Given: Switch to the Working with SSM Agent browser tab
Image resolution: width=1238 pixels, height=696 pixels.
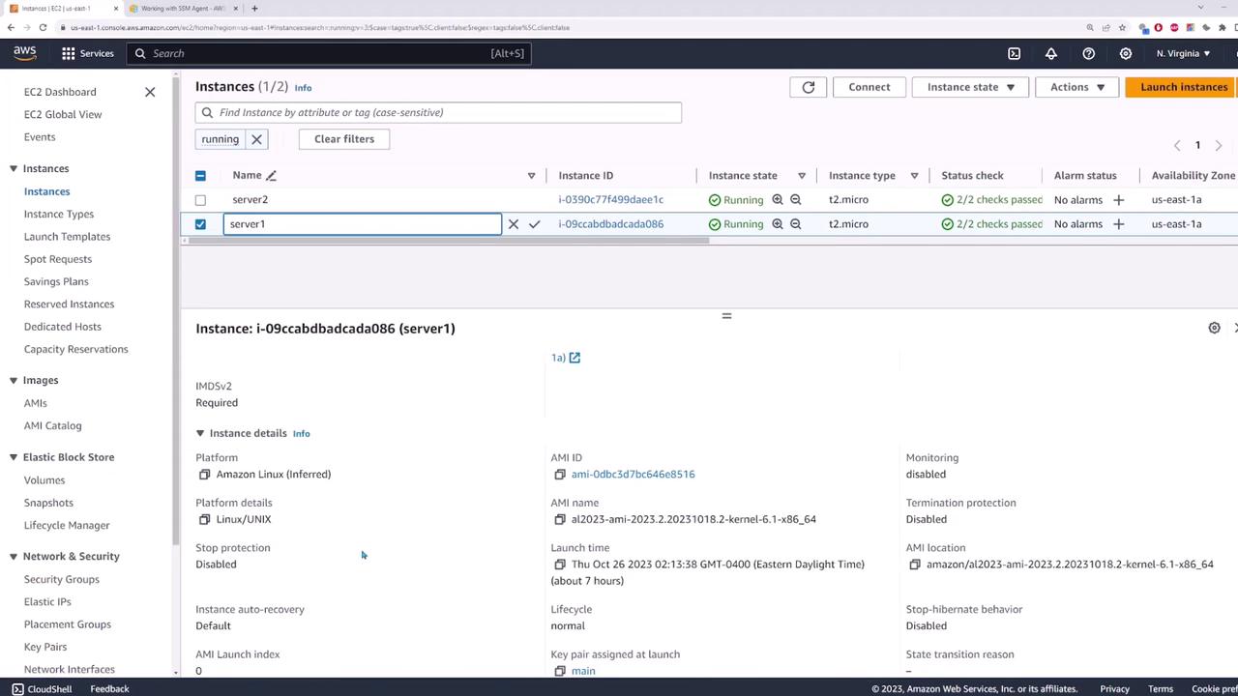Looking at the screenshot, I should pyautogui.click(x=184, y=9).
